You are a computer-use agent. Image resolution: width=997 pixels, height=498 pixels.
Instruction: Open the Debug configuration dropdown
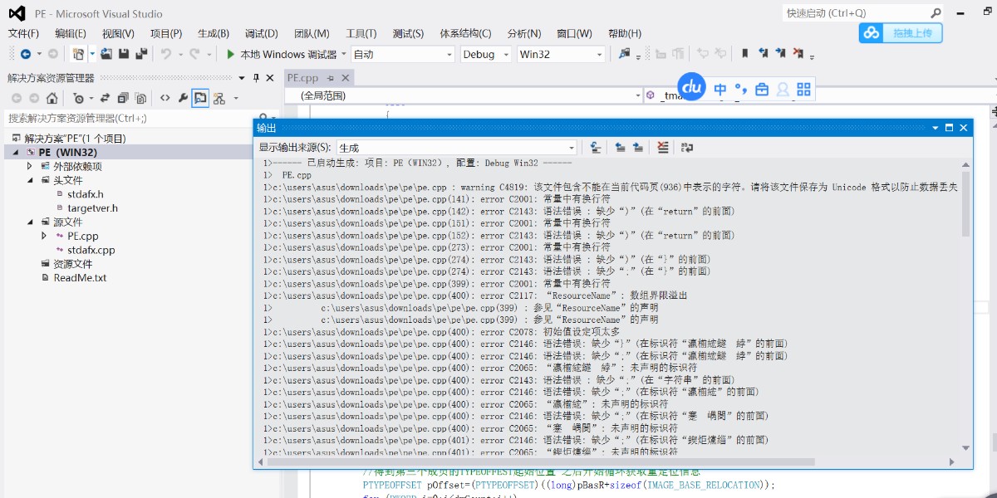485,54
